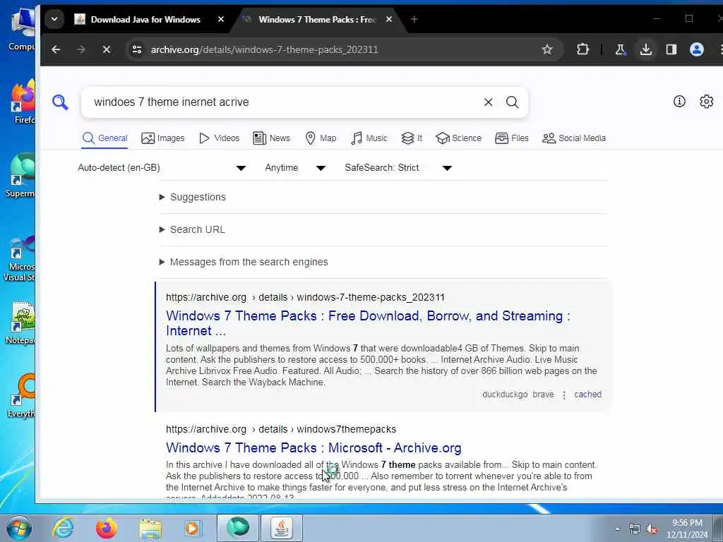
Task: Switch to Images search category
Action: 163,138
